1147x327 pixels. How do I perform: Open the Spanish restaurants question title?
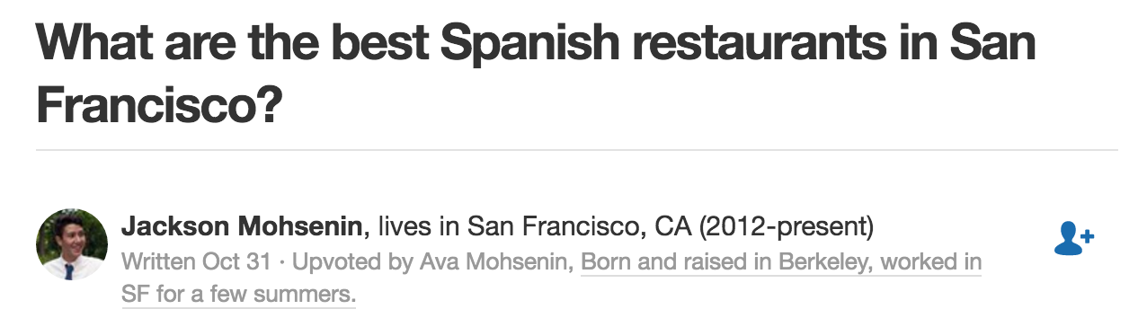[536, 75]
